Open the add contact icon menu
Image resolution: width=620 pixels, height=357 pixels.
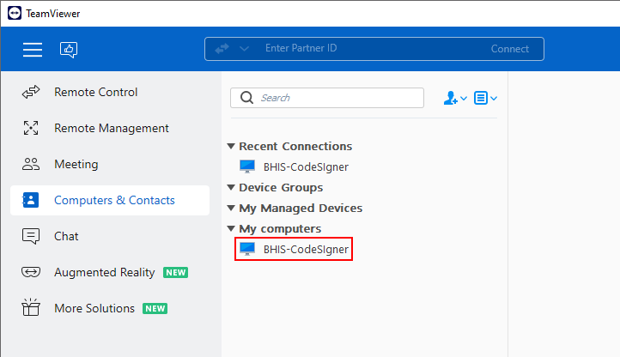point(454,98)
